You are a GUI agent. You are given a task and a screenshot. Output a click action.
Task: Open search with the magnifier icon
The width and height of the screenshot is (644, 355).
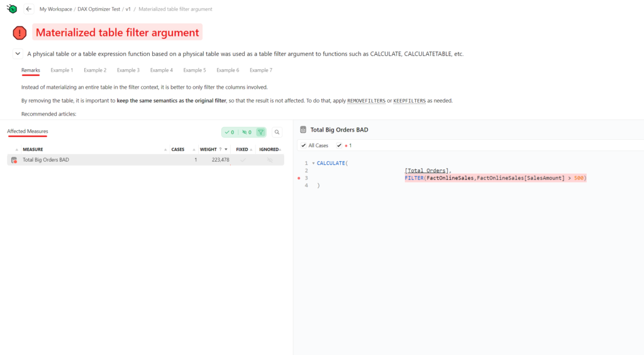(x=277, y=132)
